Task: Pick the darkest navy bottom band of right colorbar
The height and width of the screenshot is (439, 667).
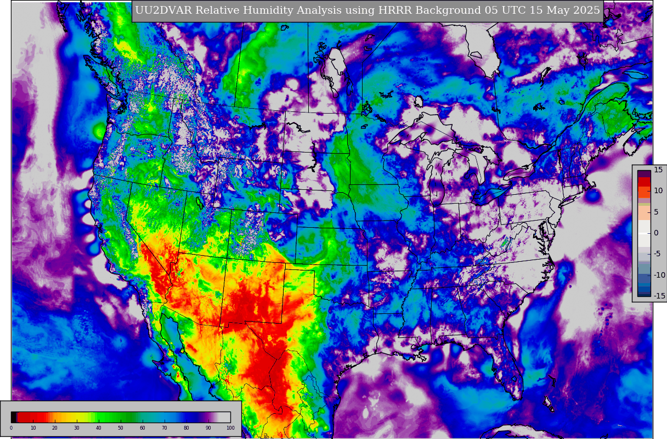Action: pos(644,295)
